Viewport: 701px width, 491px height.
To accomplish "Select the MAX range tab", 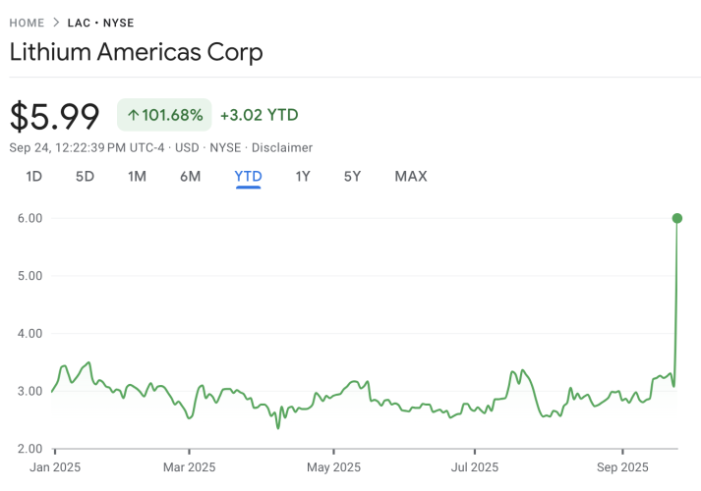I will click(411, 177).
